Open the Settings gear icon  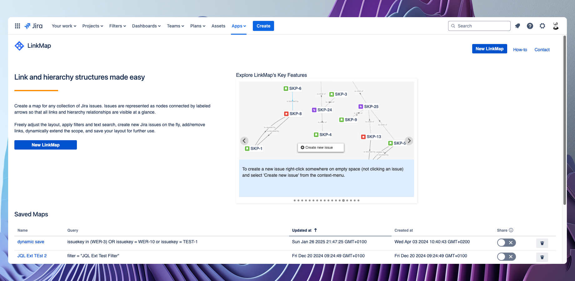point(542,26)
